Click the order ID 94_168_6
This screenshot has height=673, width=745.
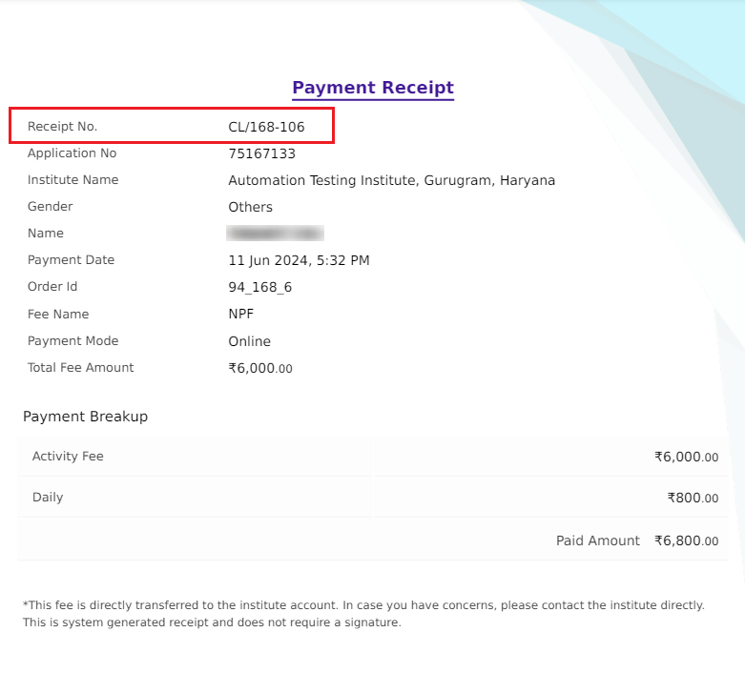[259, 287]
